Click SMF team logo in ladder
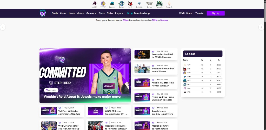The image size is (266, 130). click(185, 77)
